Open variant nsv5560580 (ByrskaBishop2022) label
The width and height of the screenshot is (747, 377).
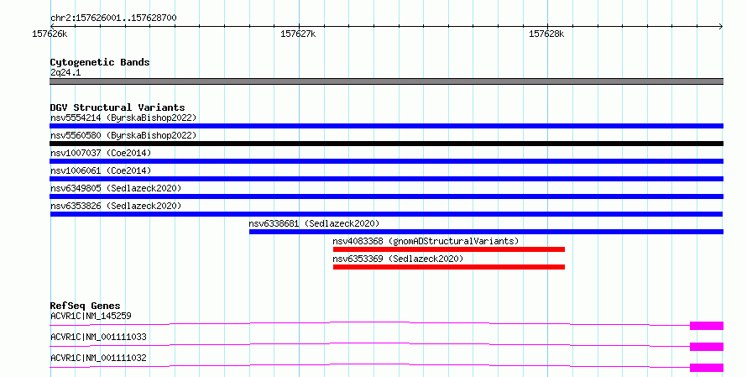pyautogui.click(x=123, y=135)
